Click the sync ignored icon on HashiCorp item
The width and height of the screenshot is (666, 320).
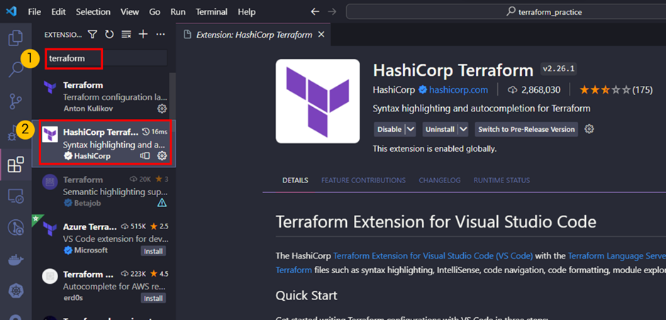click(x=145, y=156)
